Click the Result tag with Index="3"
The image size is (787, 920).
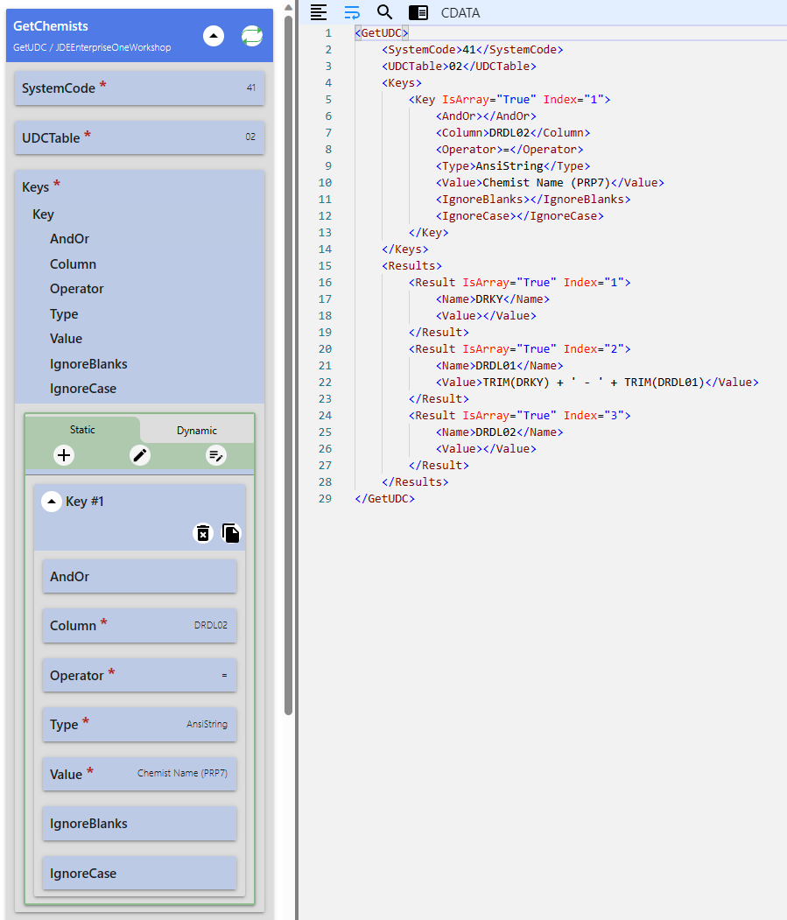520,416
